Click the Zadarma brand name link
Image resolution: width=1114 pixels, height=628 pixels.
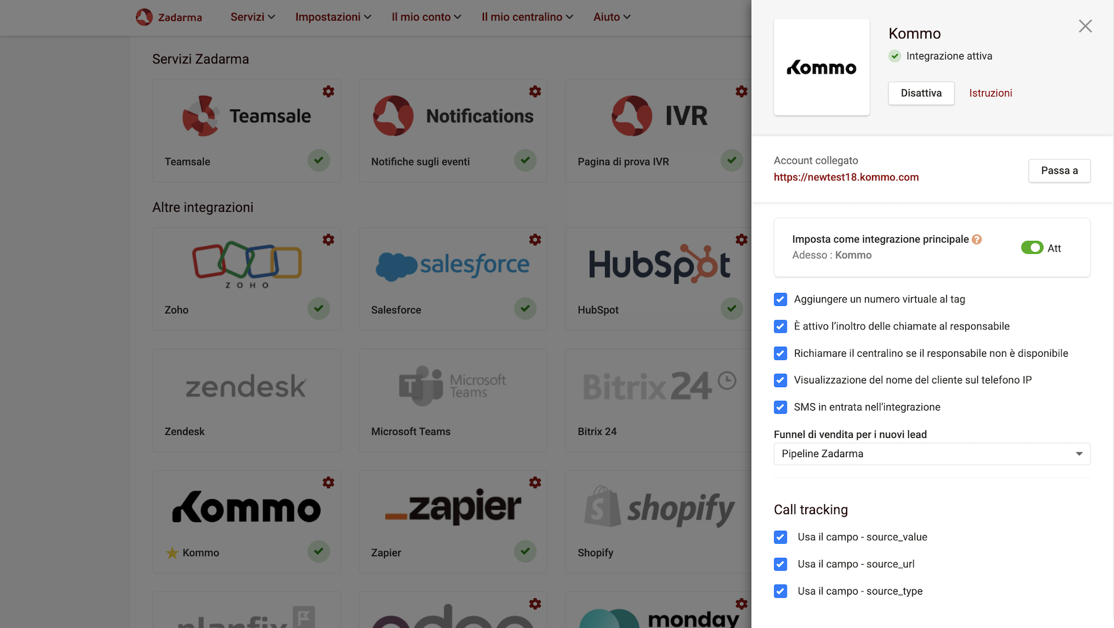click(180, 17)
